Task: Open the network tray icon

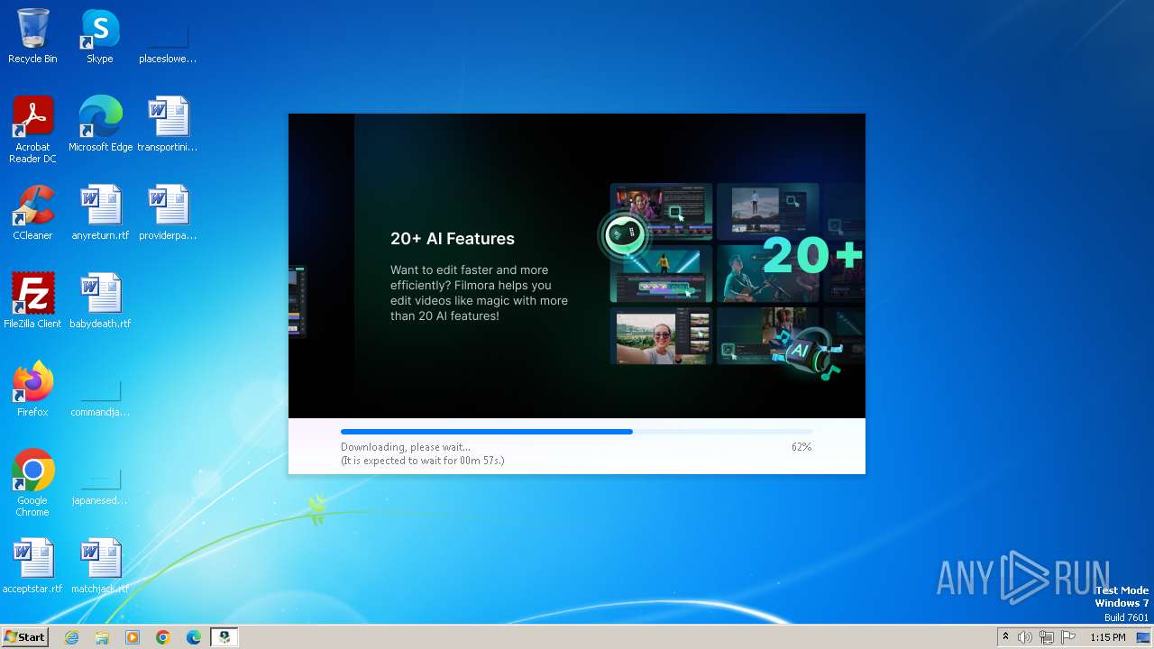Action: [x=1047, y=637]
